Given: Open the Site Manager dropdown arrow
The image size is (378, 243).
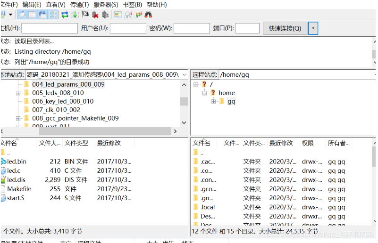Looking at the screenshot, I should 10,15.
